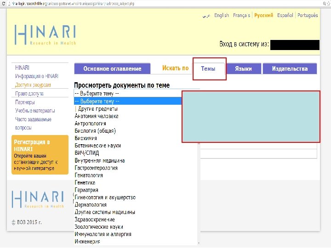Click the zoom icon in the address bar
The width and height of the screenshot is (331, 248).
coord(325,3)
